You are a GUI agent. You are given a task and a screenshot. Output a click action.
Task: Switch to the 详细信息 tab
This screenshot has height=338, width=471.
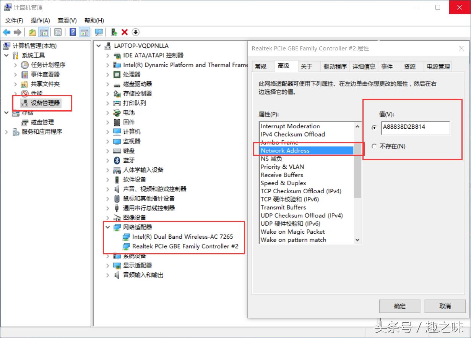[x=364, y=66]
